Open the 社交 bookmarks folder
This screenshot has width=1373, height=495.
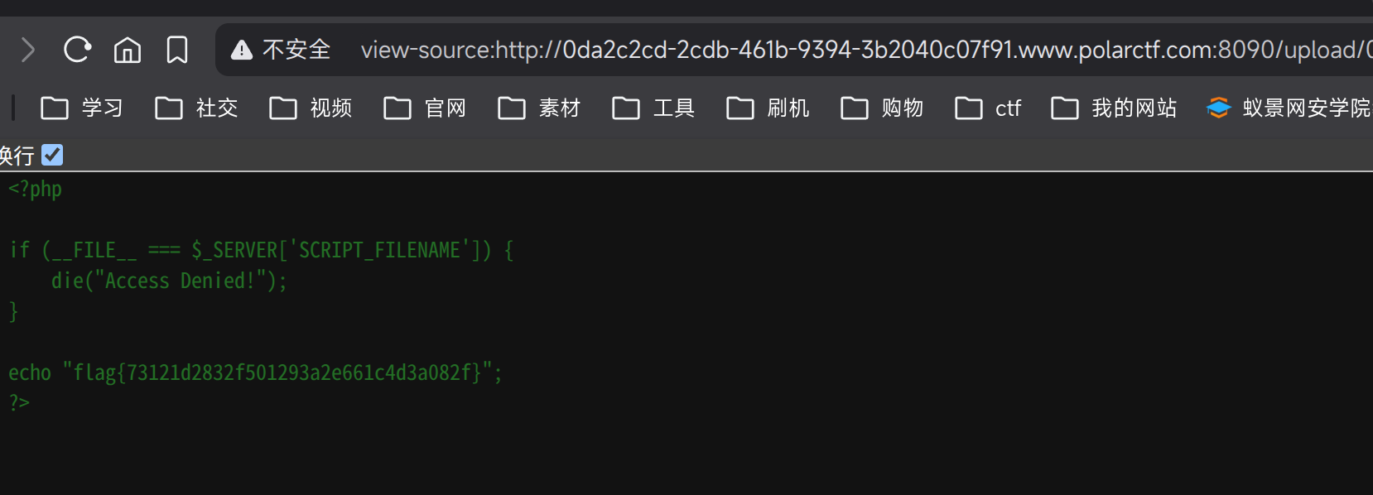coord(197,108)
